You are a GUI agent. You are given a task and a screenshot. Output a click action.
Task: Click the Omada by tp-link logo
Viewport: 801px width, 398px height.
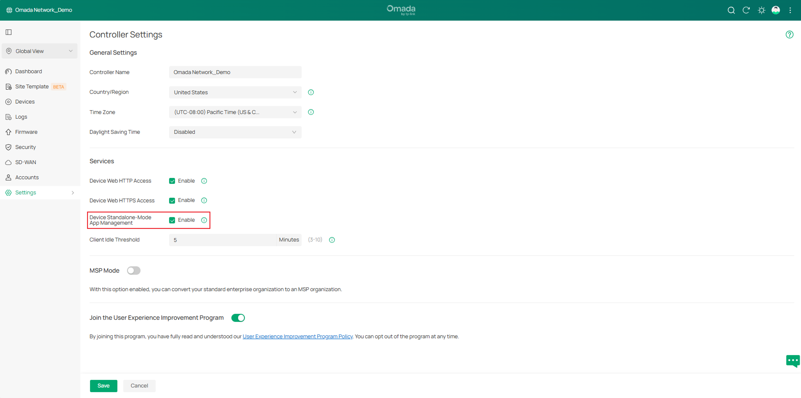401,10
